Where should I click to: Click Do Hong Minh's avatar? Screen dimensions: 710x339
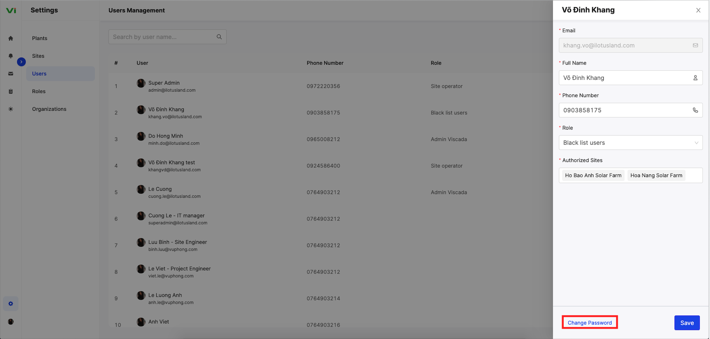coord(141,136)
